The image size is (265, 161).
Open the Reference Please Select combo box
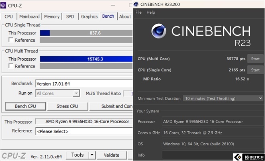click(x=84, y=131)
